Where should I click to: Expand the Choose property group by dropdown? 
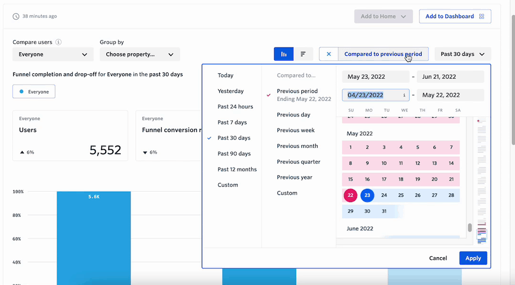[140, 55]
